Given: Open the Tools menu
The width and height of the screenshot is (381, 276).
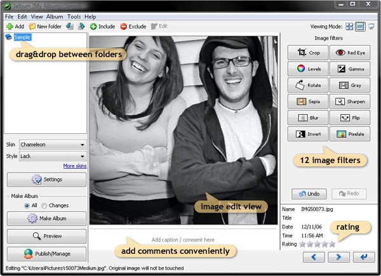Looking at the screenshot, I should click(x=74, y=16).
